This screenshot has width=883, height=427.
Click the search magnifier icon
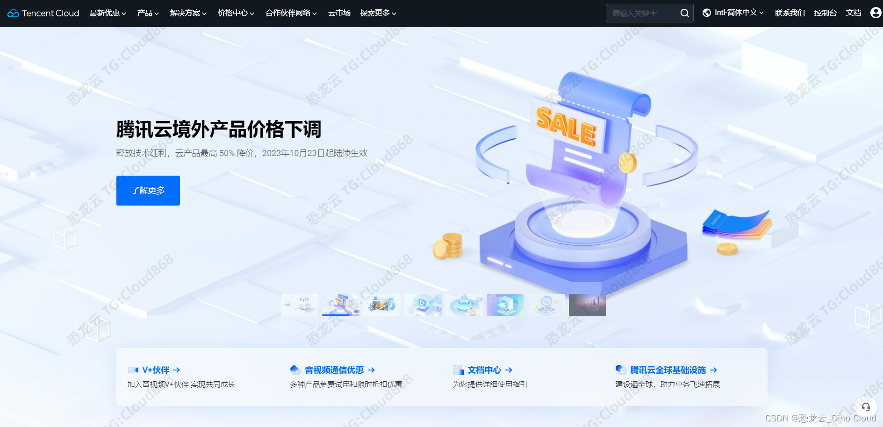coord(684,13)
